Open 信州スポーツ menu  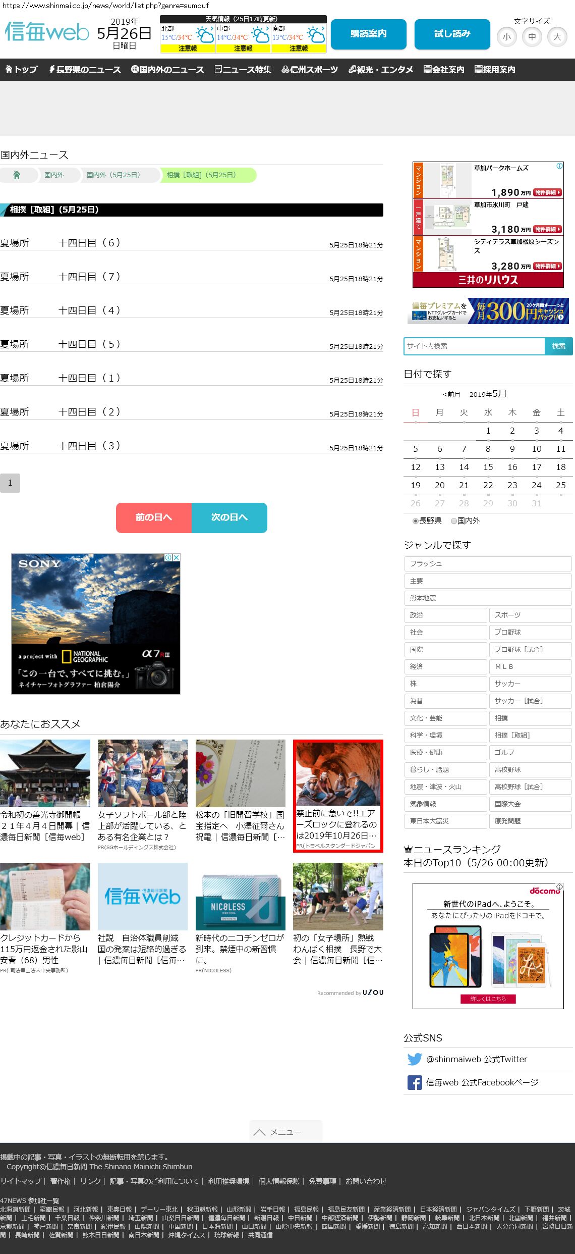pyautogui.click(x=310, y=70)
